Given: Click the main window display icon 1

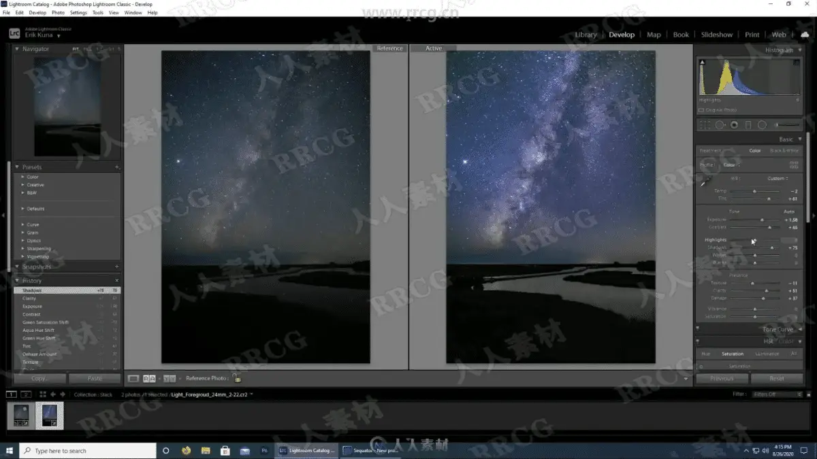Looking at the screenshot, I should click(x=12, y=394).
